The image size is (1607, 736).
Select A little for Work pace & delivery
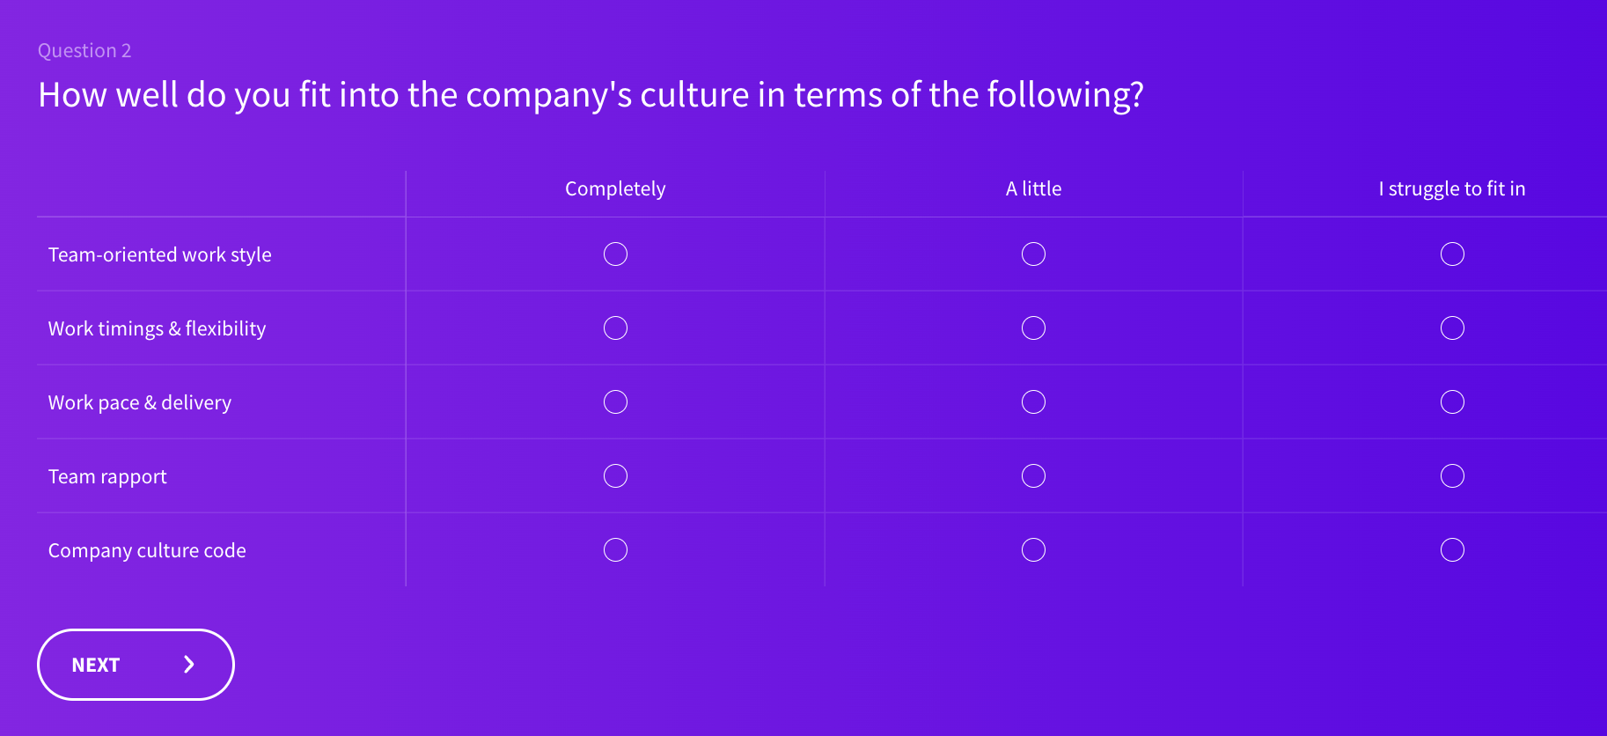point(1033,402)
